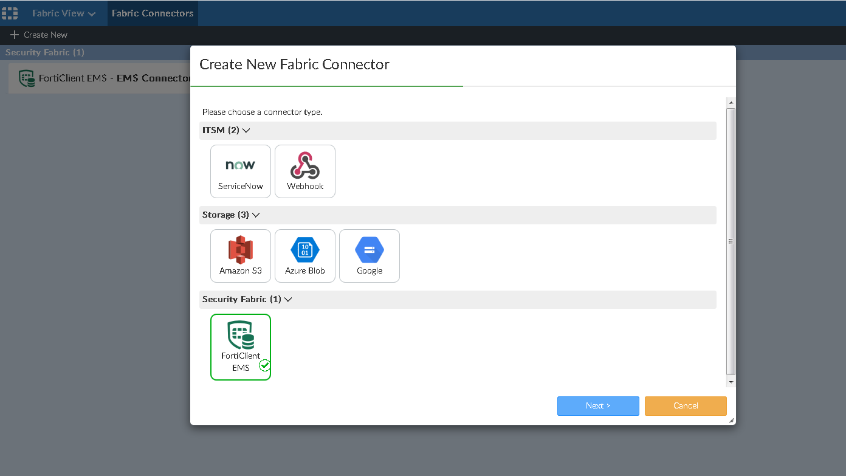Image resolution: width=846 pixels, height=476 pixels.
Task: Collapse the Storage (3) section
Action: tap(256, 215)
